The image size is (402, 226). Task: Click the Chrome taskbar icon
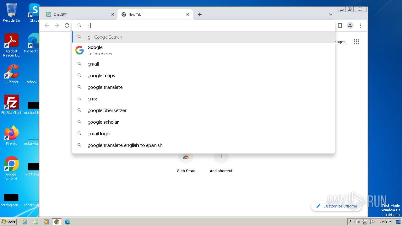57,222
